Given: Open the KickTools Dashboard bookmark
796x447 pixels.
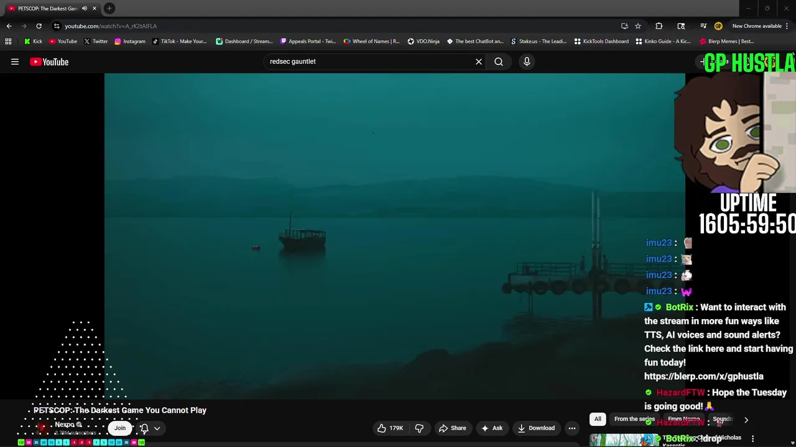Looking at the screenshot, I should pyautogui.click(x=601, y=42).
